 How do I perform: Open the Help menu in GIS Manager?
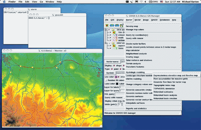coord(174,20)
